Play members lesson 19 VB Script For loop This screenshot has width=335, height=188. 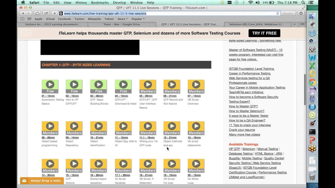(172, 166)
